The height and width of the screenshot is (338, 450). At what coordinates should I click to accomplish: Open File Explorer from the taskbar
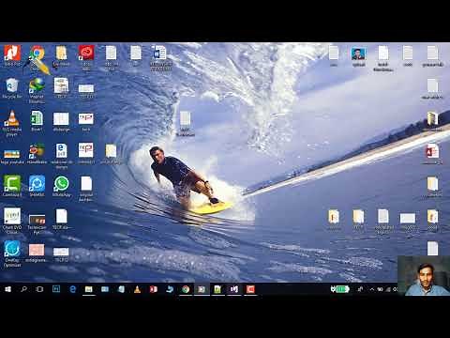pos(89,289)
